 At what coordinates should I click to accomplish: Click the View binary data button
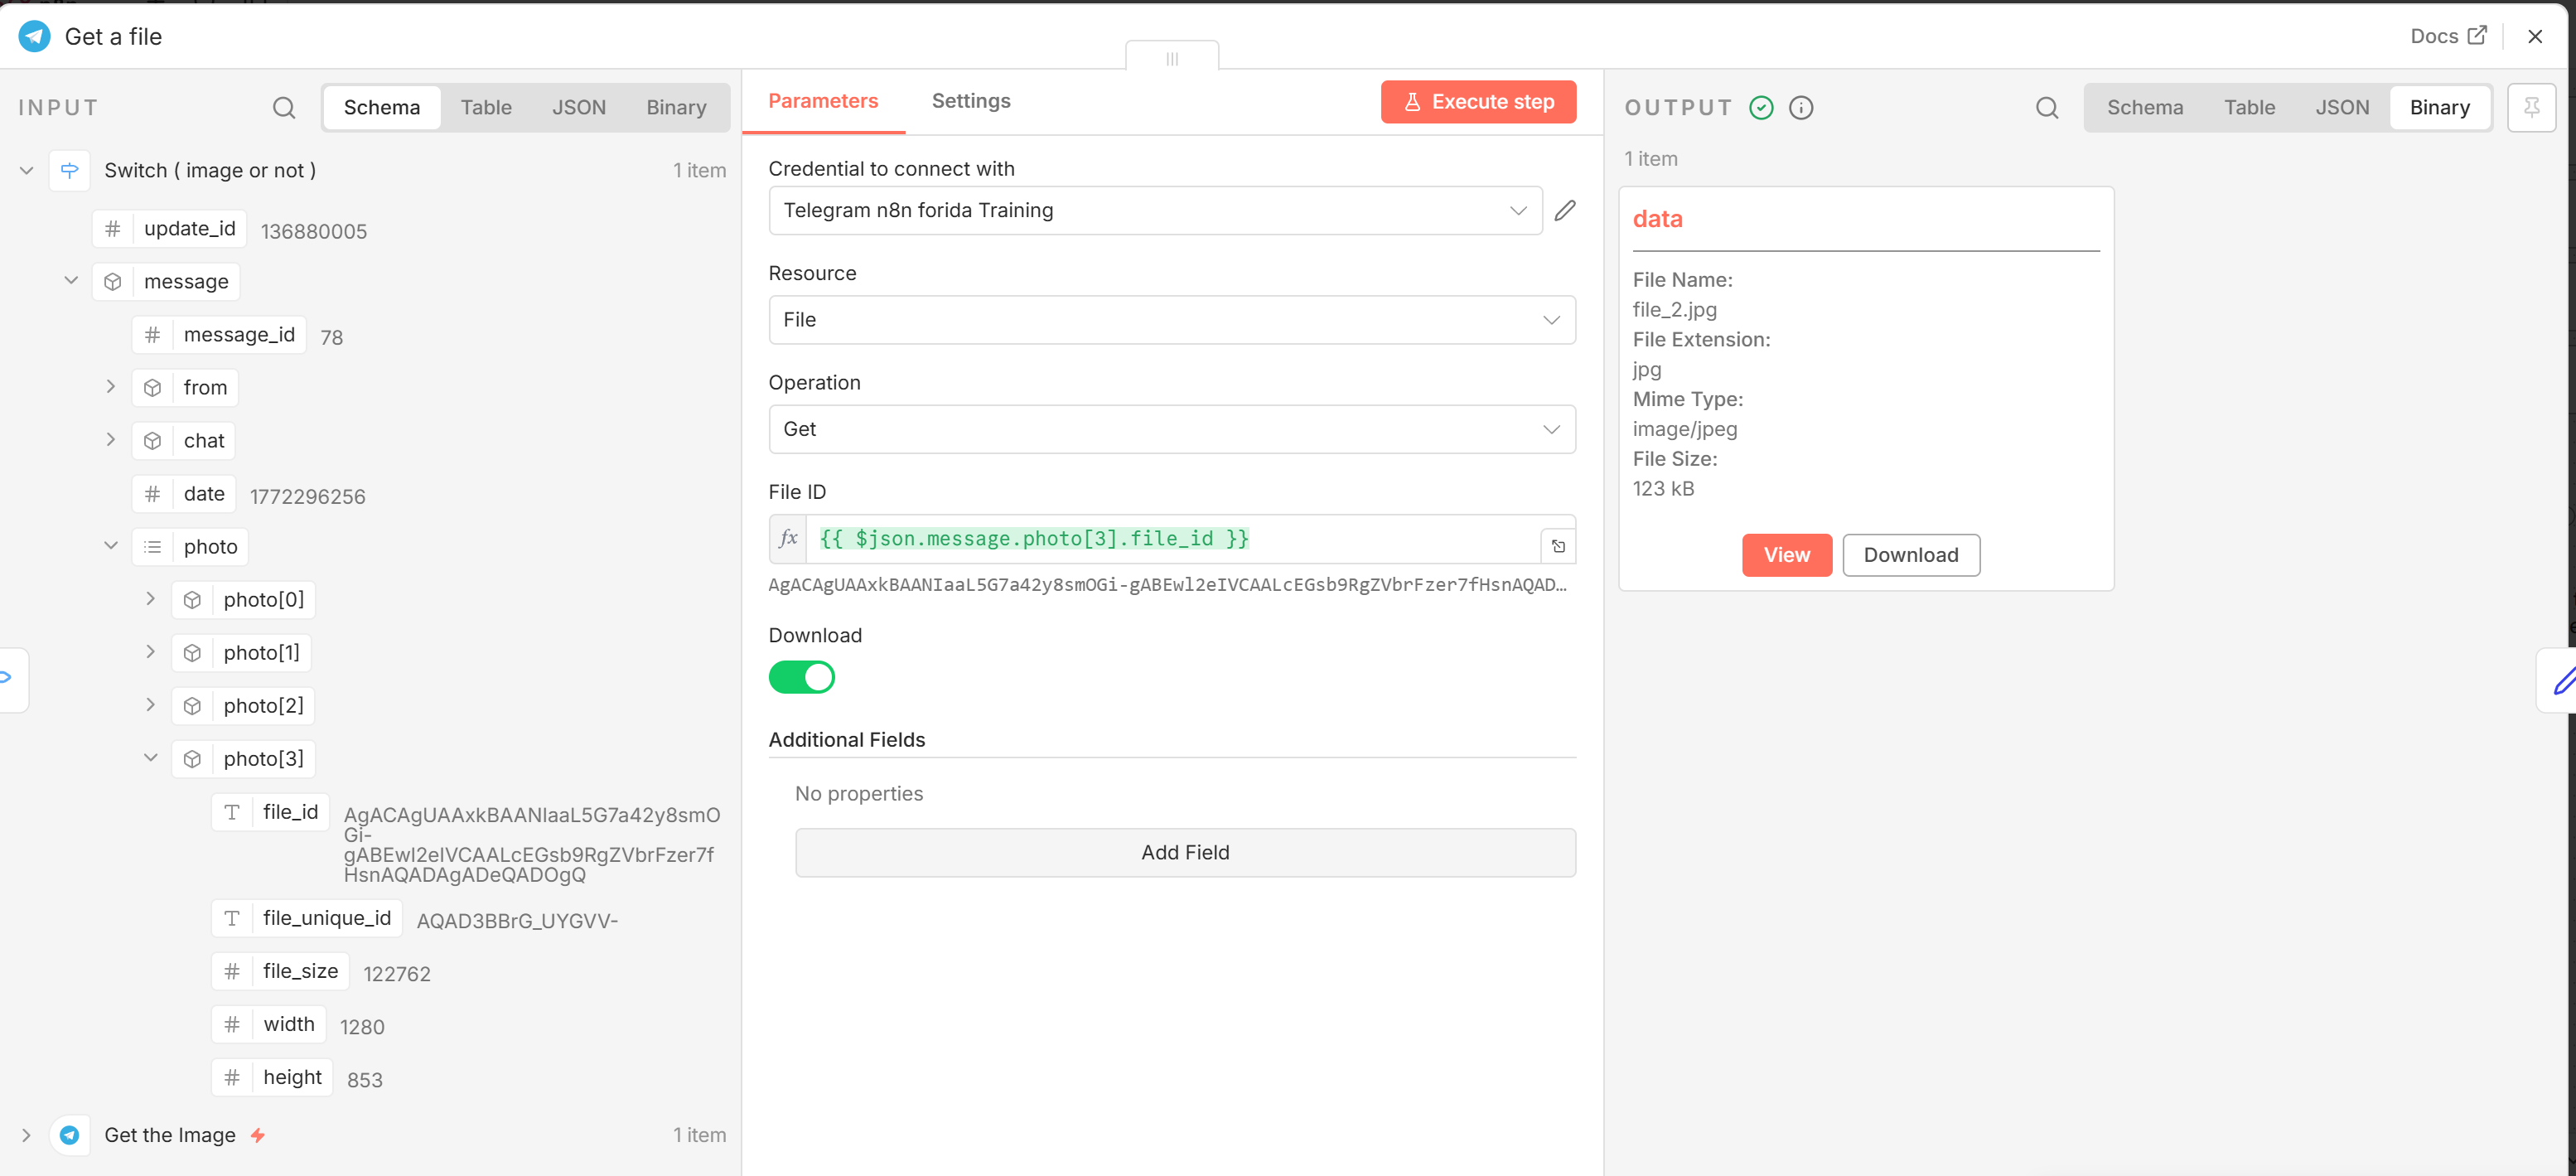click(x=1786, y=555)
